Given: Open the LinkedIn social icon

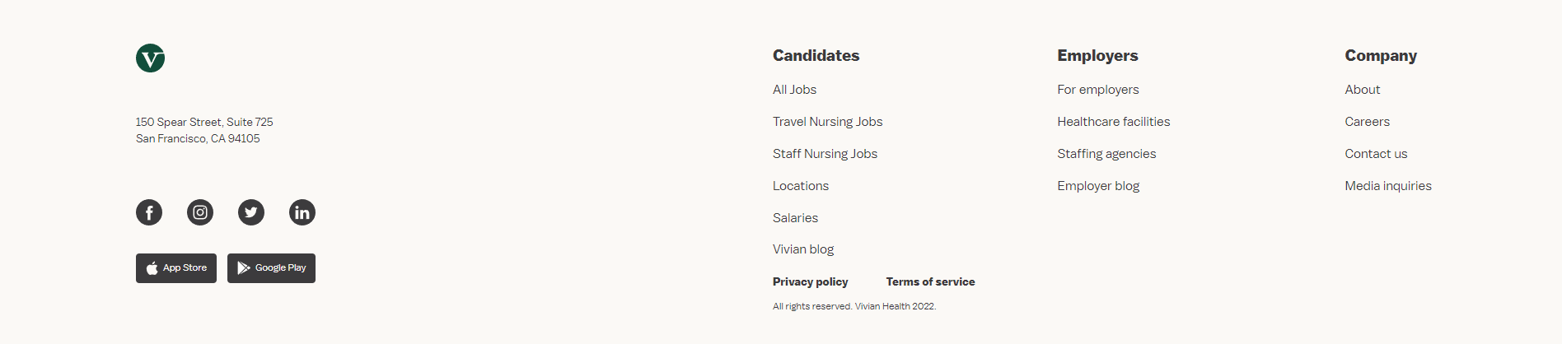Looking at the screenshot, I should click(302, 212).
